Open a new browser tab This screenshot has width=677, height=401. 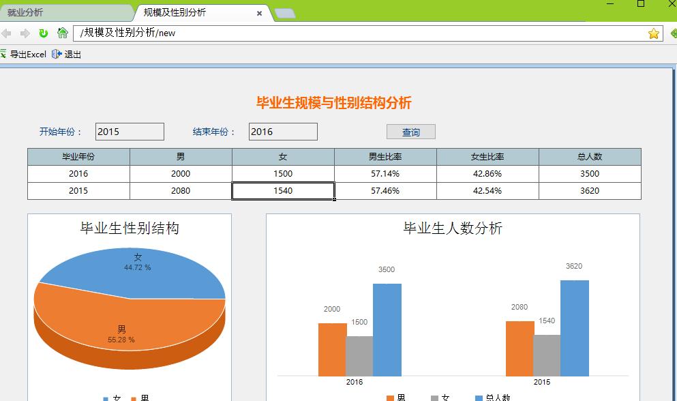pos(284,12)
